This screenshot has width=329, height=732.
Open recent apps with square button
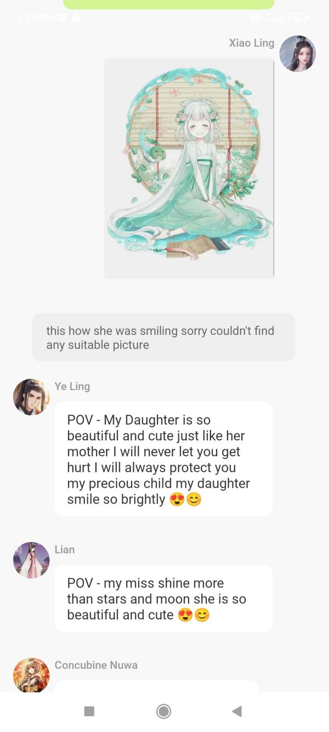click(x=89, y=712)
